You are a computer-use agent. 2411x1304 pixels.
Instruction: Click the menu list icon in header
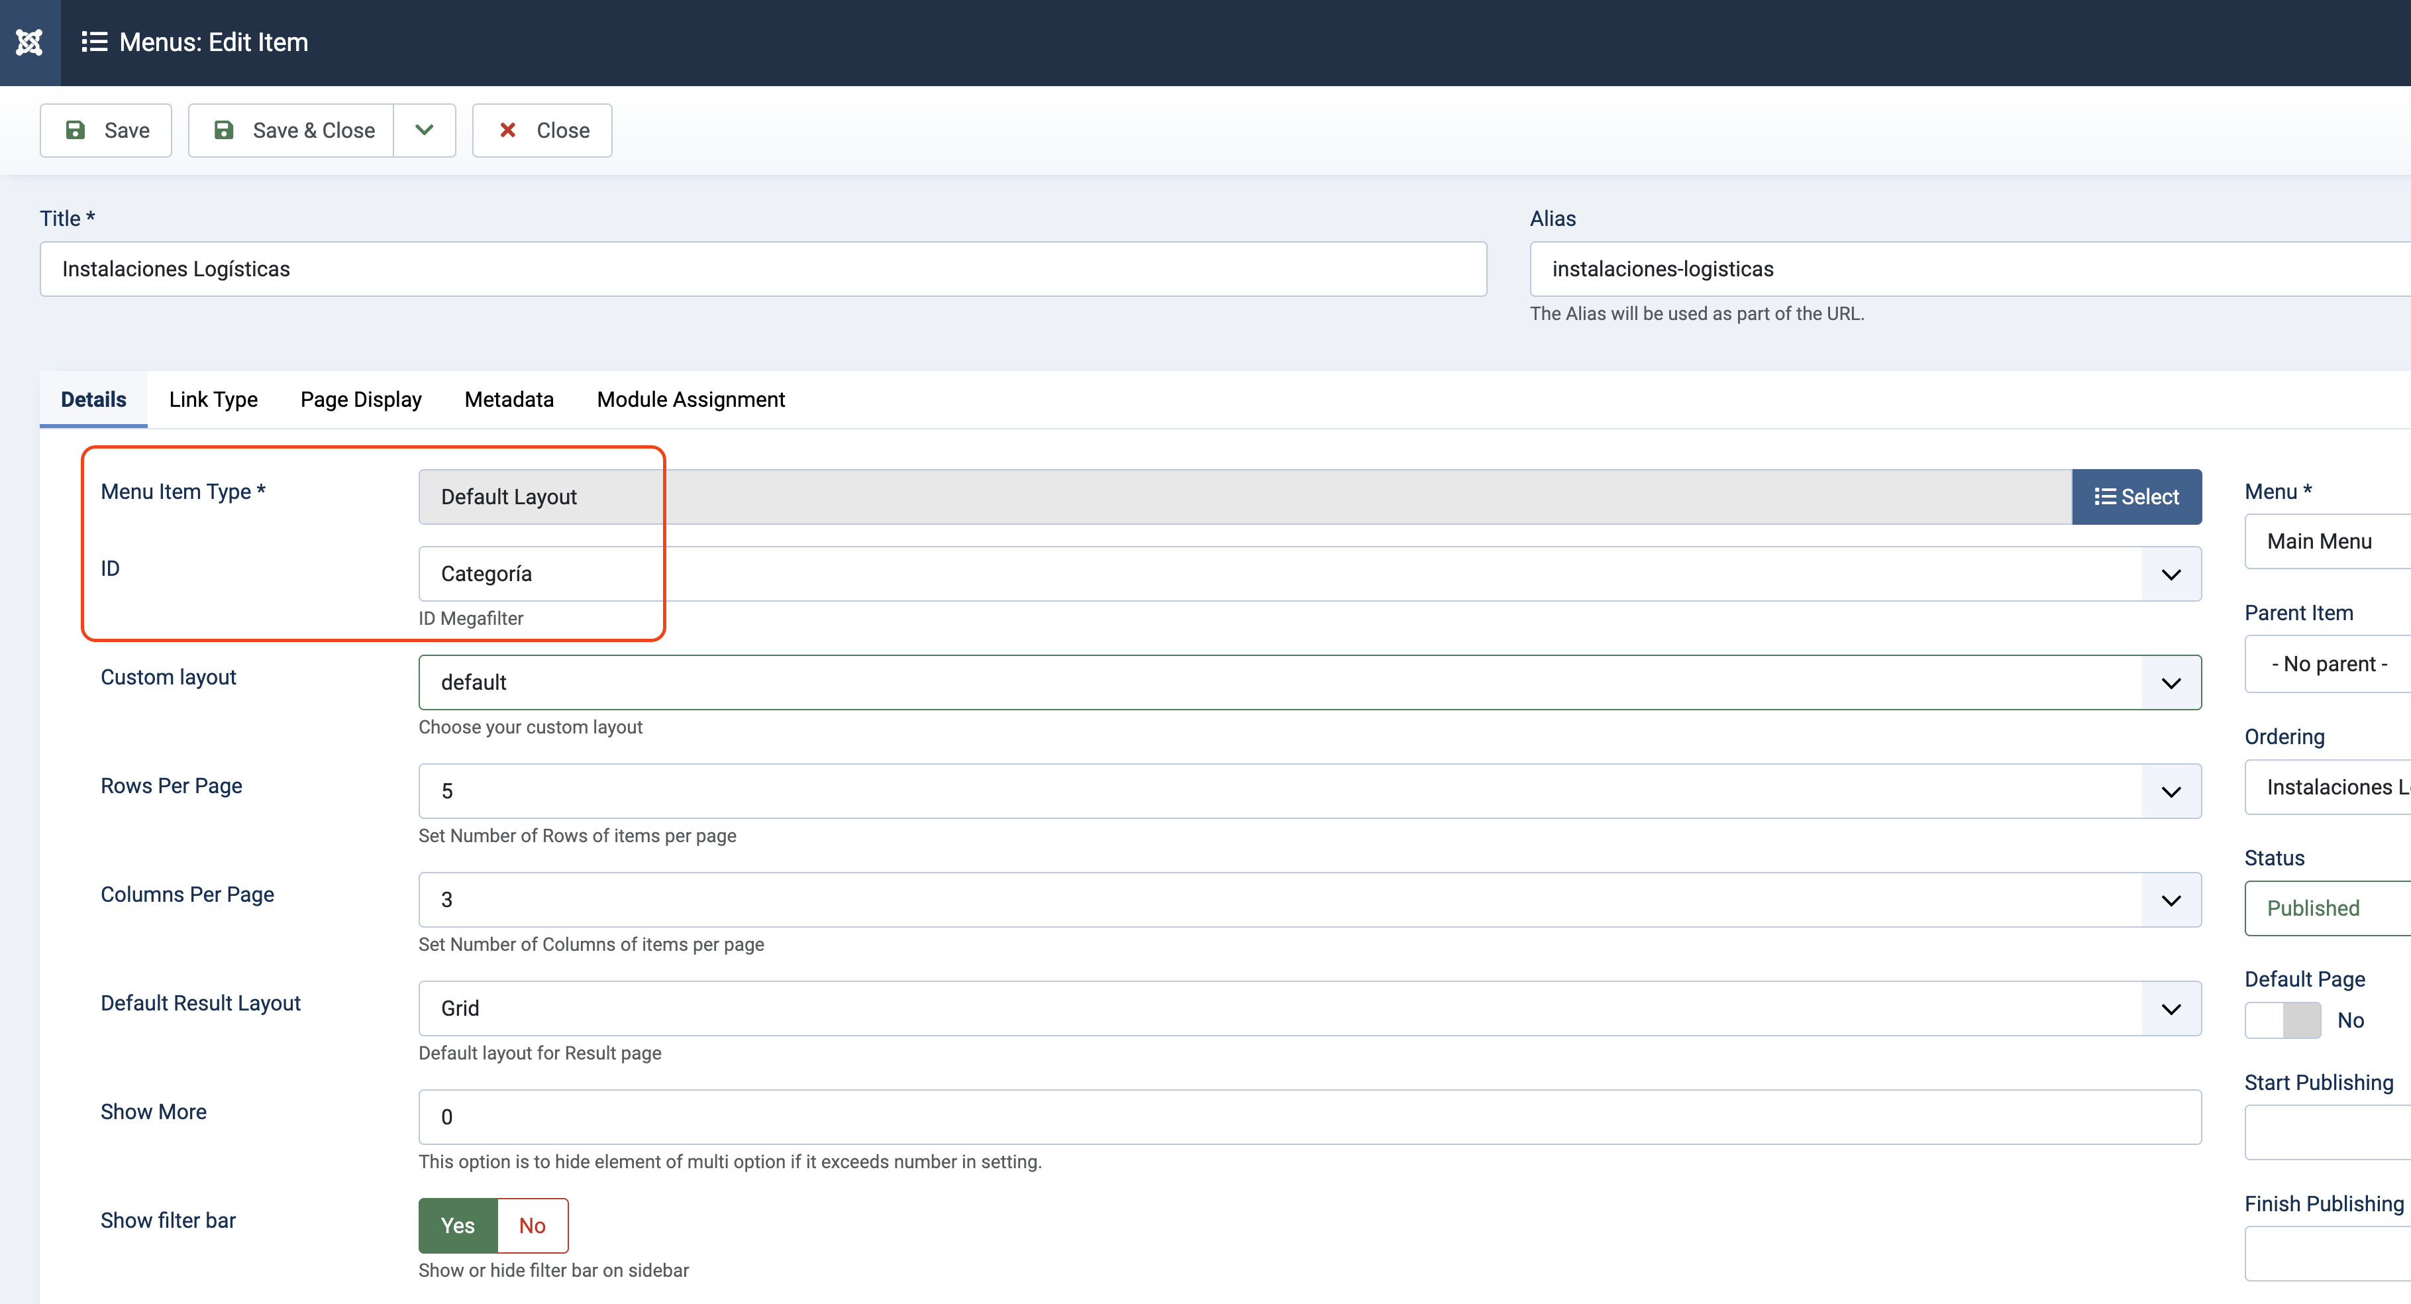point(93,42)
